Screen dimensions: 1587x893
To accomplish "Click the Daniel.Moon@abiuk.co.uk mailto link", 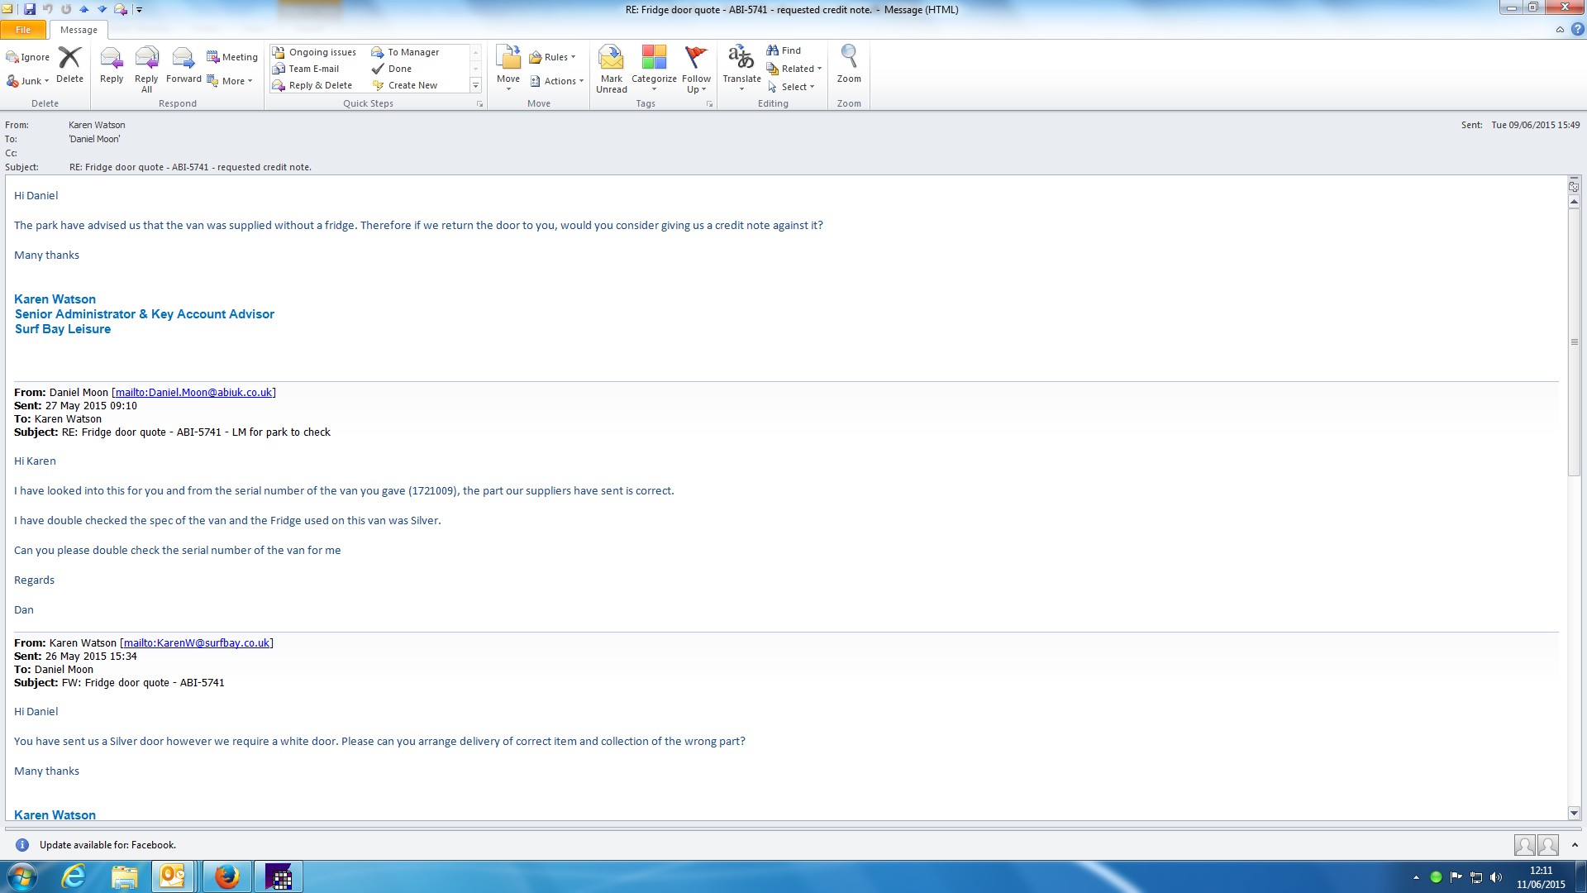I will [193, 393].
